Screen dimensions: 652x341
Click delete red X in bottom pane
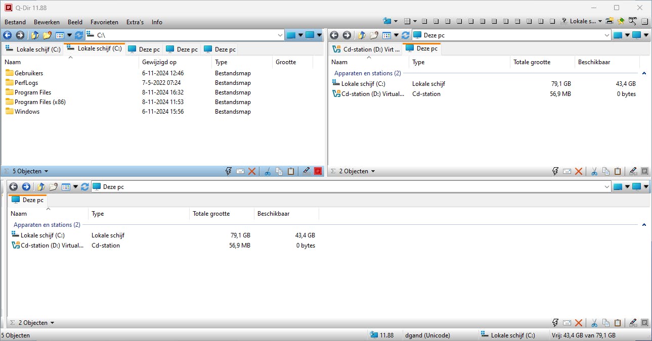[x=579, y=323]
